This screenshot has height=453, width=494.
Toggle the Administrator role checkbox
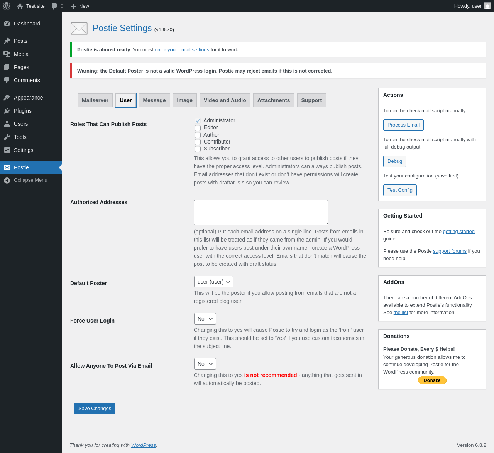point(198,121)
